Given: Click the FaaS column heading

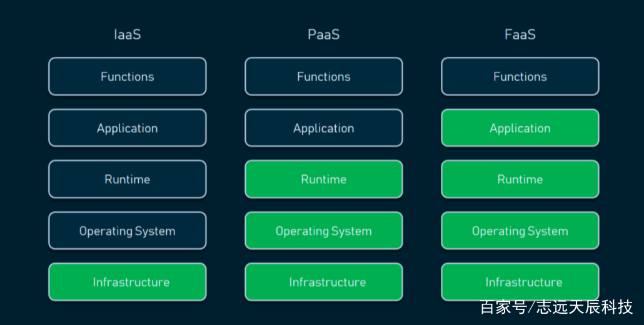Looking at the screenshot, I should [x=520, y=34].
